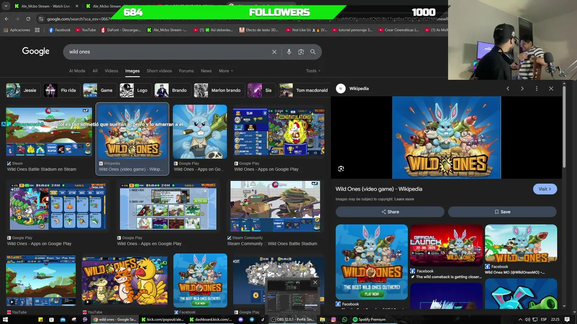The height and width of the screenshot is (324, 577).
Task: Open the Learn more copyright link
Action: point(404,199)
